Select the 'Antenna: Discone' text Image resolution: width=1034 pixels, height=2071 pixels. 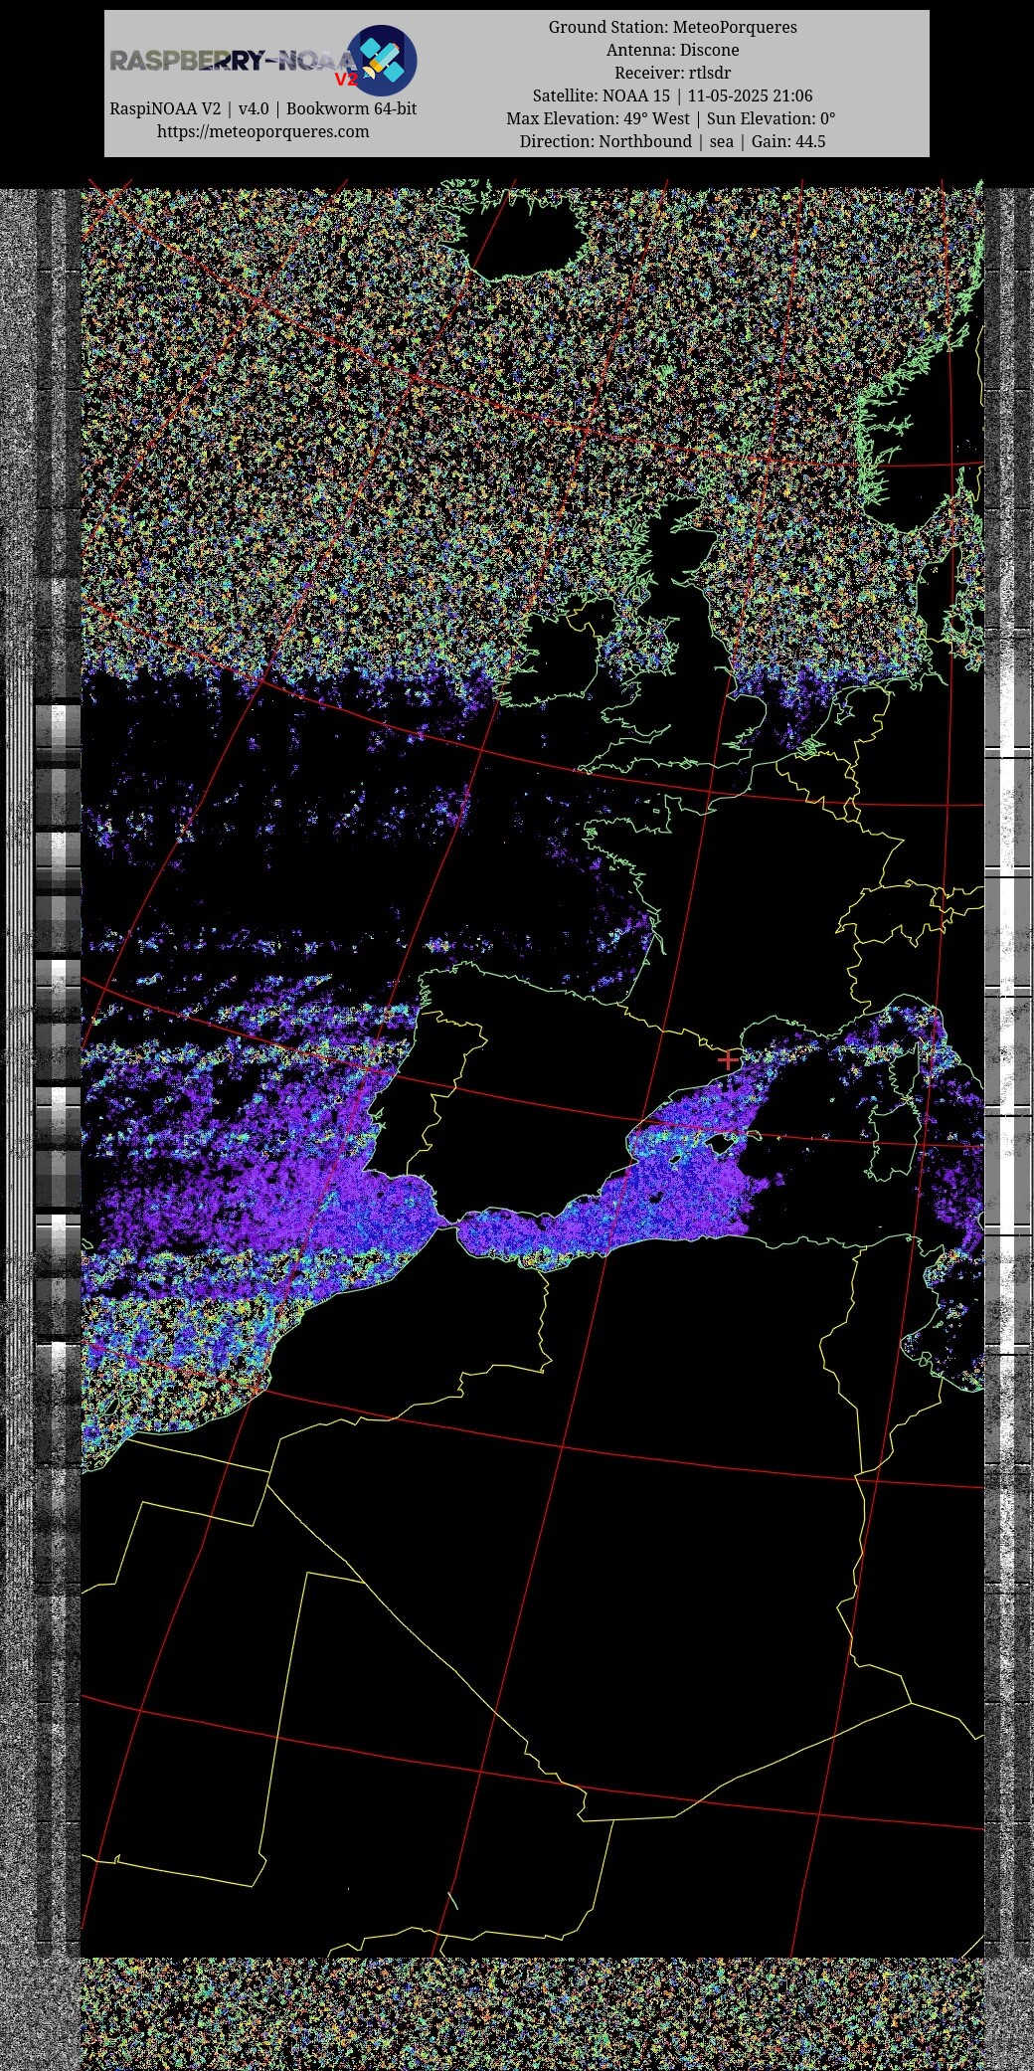(x=672, y=50)
